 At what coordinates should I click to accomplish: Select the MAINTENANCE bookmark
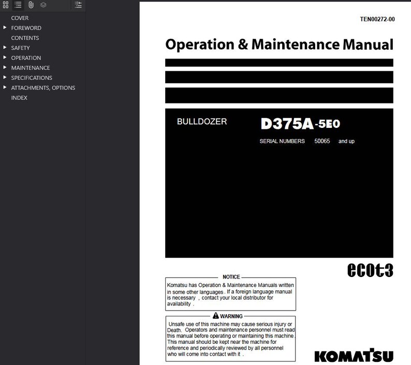31,68
